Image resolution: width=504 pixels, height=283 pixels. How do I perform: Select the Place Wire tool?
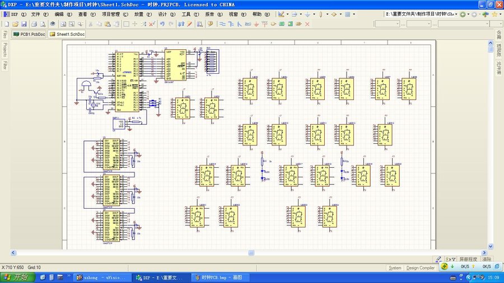(222, 24)
